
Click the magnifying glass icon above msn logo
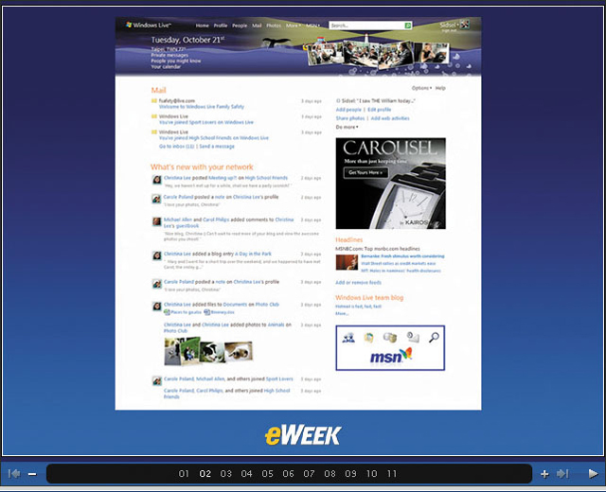434,337
